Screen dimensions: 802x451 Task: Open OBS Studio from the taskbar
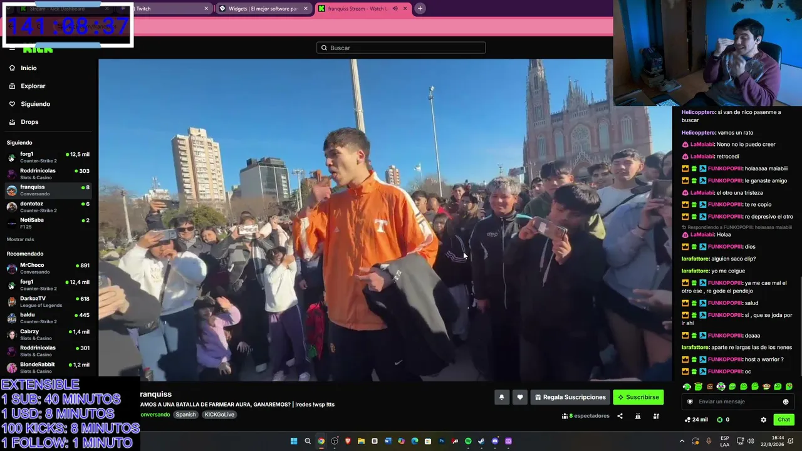[335, 441]
